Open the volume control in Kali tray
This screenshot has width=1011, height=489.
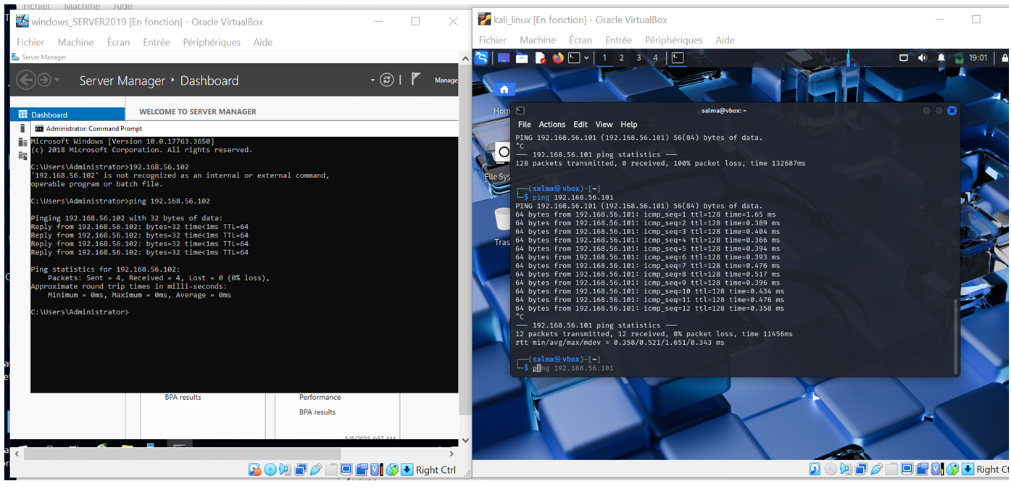coord(923,58)
